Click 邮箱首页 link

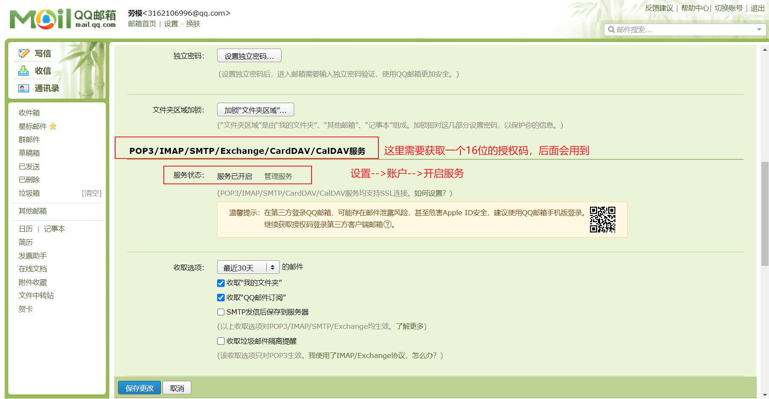[142, 24]
